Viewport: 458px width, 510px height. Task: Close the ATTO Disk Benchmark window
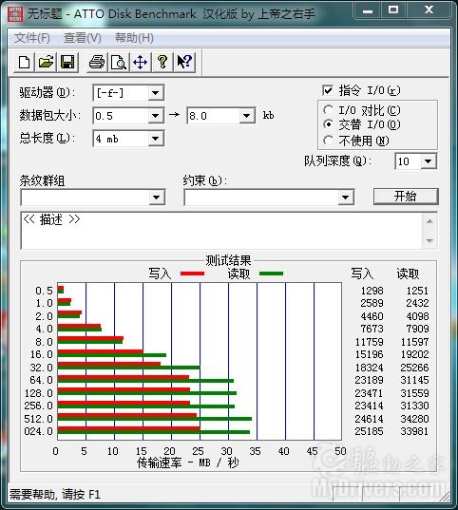click(x=429, y=10)
